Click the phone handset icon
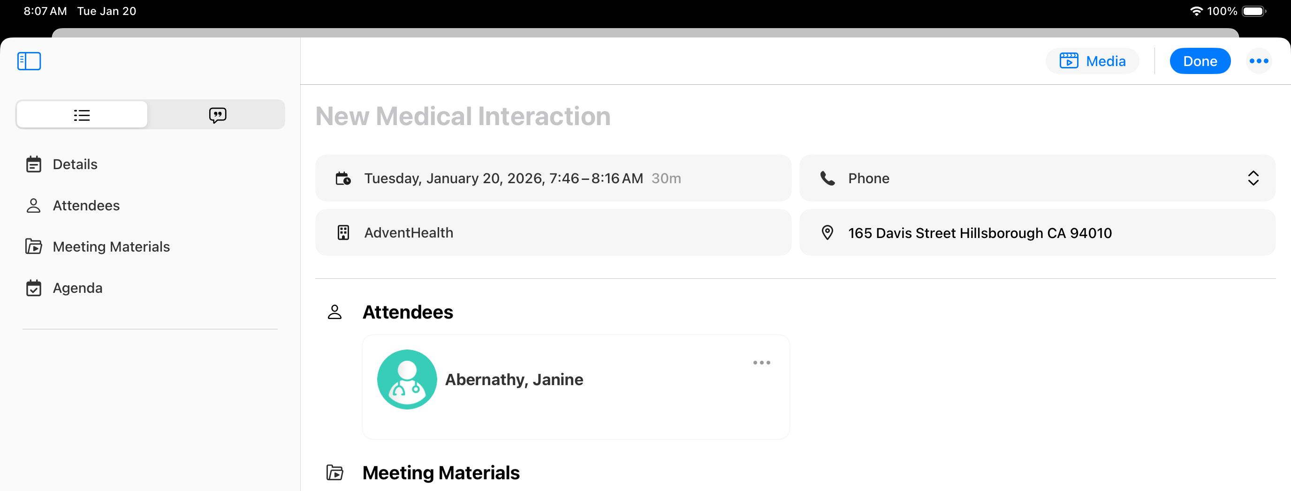This screenshot has width=1291, height=491. [827, 178]
